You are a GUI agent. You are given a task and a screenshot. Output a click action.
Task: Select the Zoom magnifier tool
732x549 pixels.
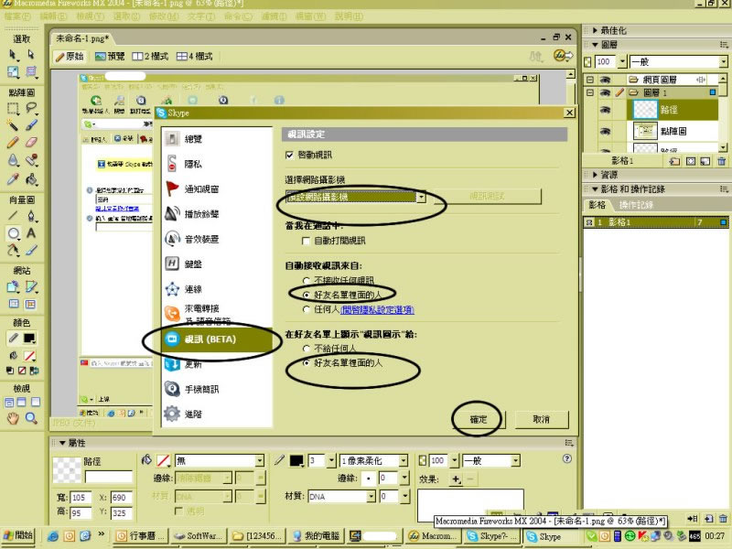click(x=31, y=418)
